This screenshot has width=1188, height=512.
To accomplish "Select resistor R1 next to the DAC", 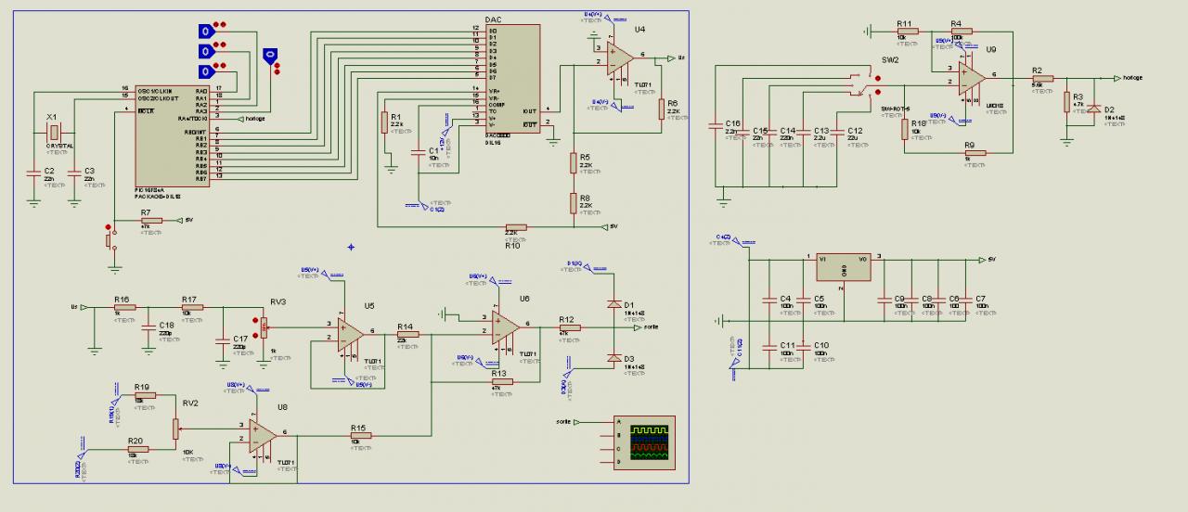I will [x=383, y=122].
